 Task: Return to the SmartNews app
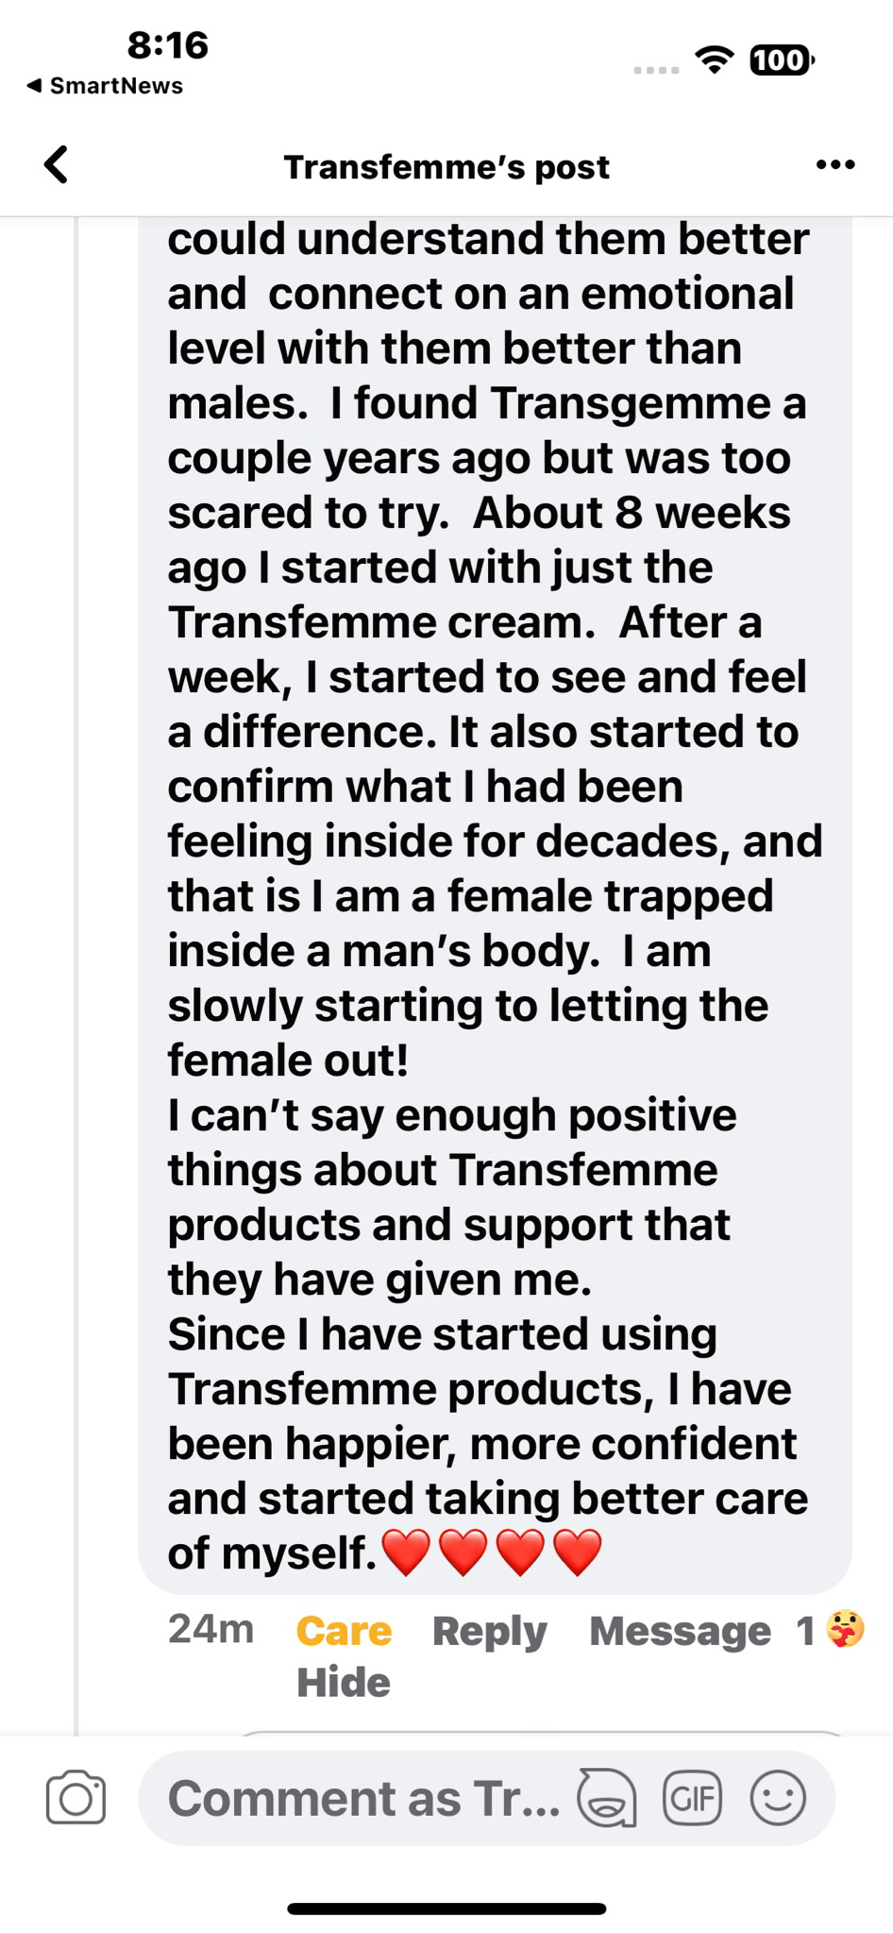point(106,86)
